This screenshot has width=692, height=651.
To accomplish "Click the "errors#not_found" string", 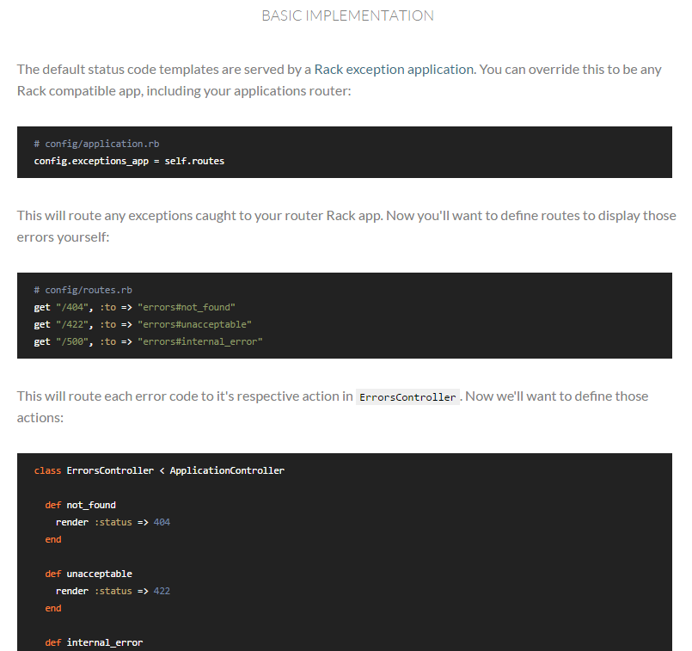I will [x=187, y=307].
